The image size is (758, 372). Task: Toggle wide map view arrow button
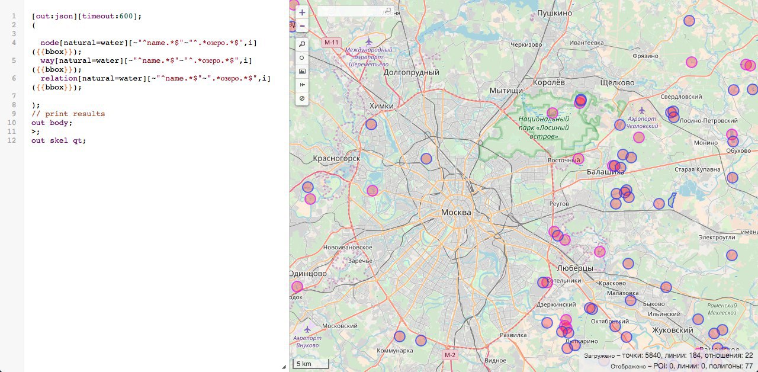click(x=302, y=85)
